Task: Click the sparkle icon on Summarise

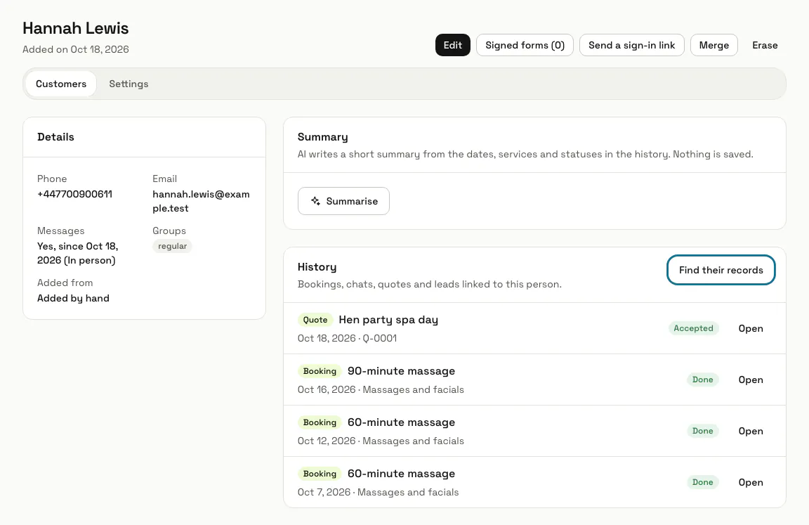Action: pos(315,201)
